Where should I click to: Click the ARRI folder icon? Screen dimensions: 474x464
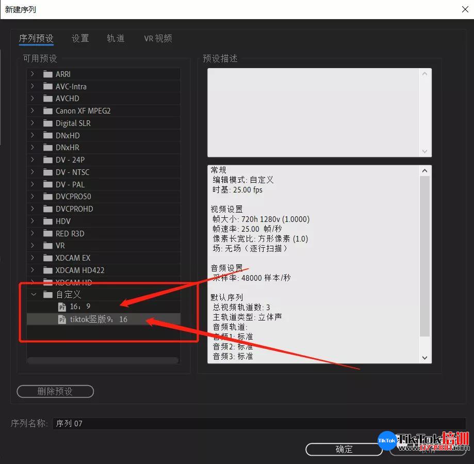point(48,74)
